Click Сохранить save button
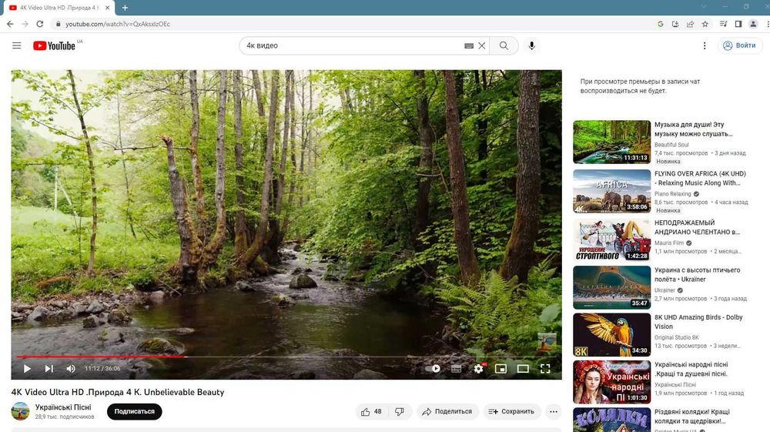 tap(512, 411)
